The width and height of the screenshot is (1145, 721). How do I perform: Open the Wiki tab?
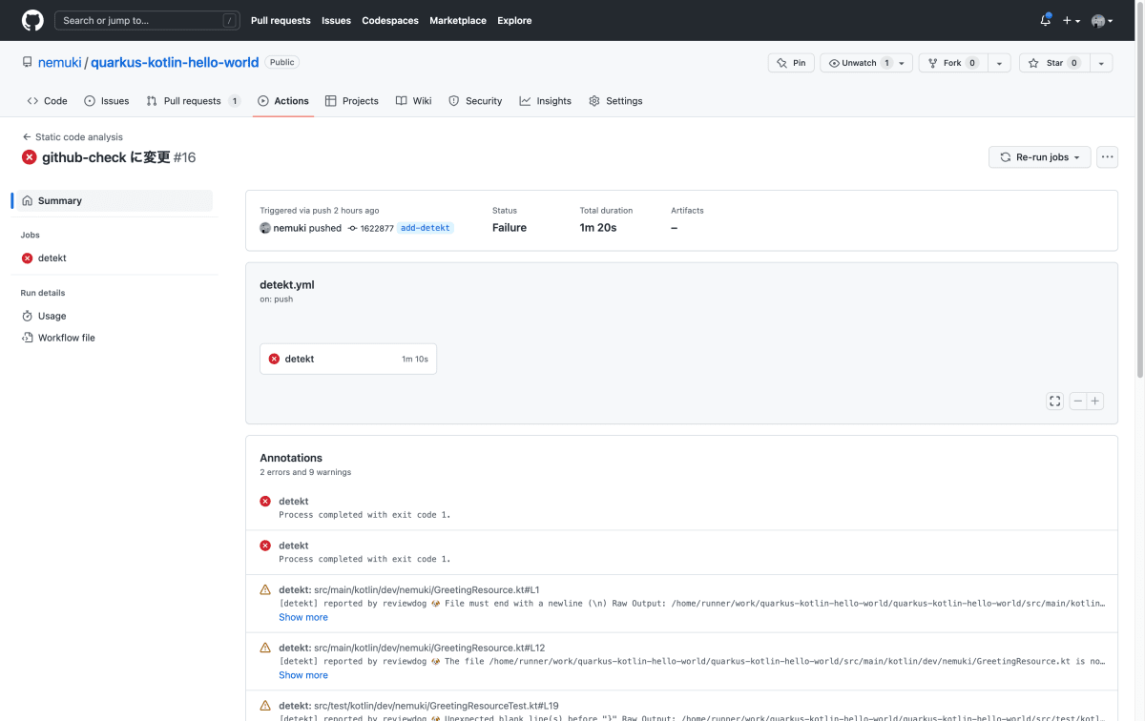(x=414, y=101)
